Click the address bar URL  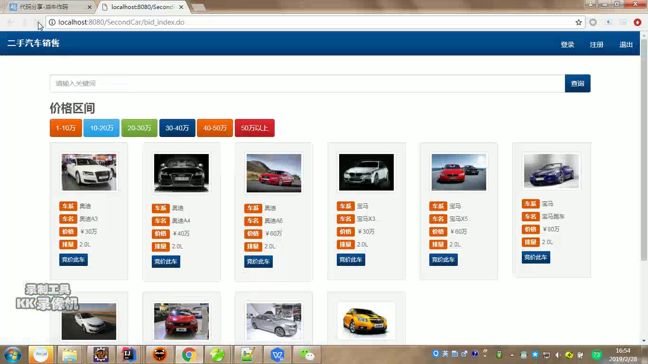(121, 22)
